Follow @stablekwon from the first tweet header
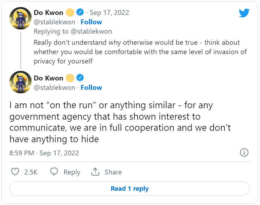260x205 pixels. (x=91, y=22)
